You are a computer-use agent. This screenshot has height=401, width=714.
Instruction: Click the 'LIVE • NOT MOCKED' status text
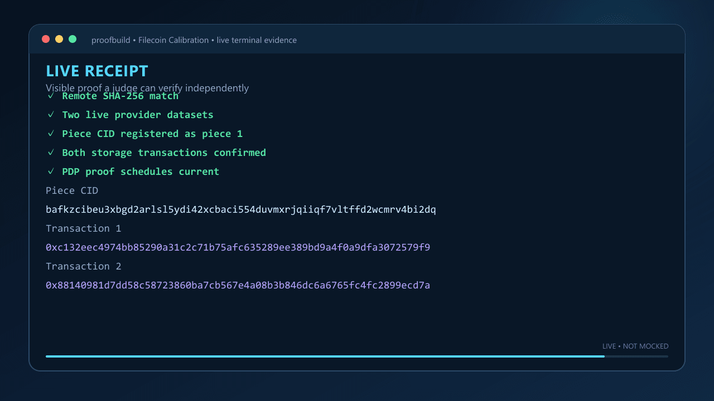coord(635,346)
